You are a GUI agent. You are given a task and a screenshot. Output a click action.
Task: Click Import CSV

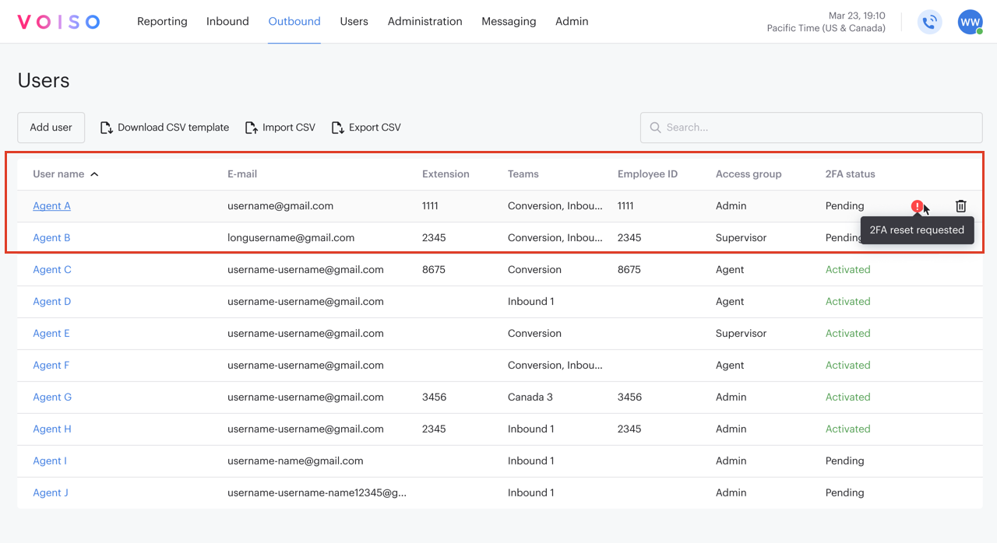(280, 128)
